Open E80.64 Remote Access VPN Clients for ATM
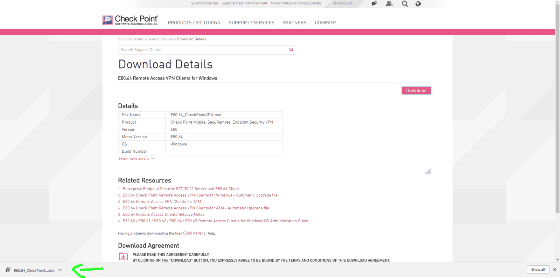Image resolution: width=560 pixels, height=278 pixels. pos(162,202)
